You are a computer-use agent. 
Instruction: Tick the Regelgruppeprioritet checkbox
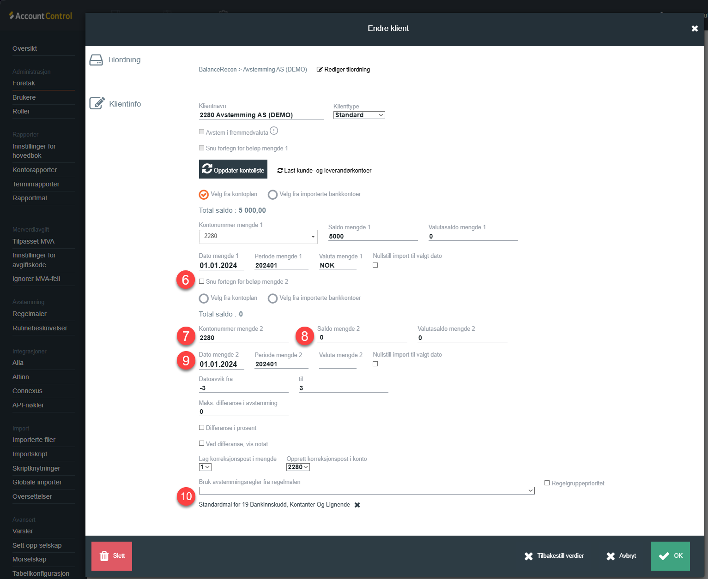tap(547, 483)
